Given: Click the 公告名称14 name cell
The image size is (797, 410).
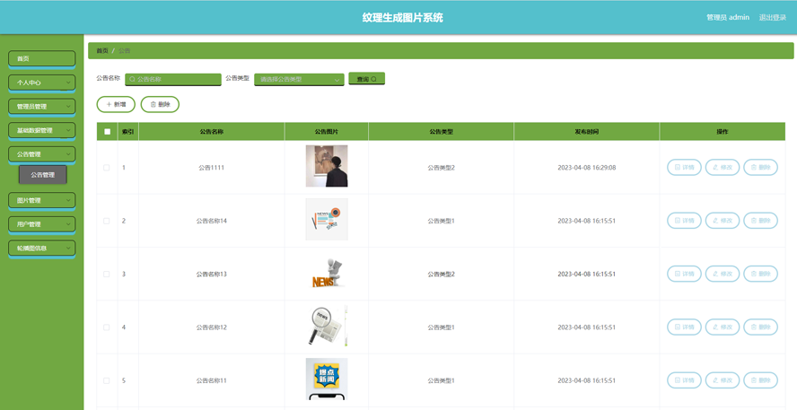Looking at the screenshot, I should (x=212, y=221).
